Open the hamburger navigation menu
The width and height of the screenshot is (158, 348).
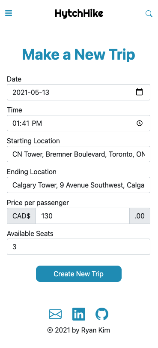point(9,13)
